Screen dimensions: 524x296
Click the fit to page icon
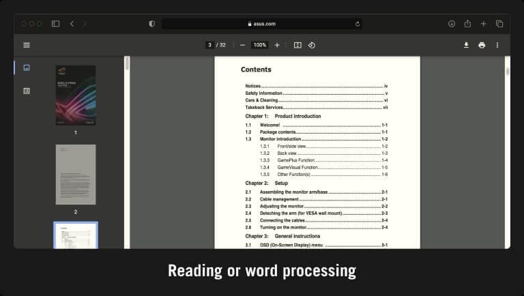tap(297, 45)
